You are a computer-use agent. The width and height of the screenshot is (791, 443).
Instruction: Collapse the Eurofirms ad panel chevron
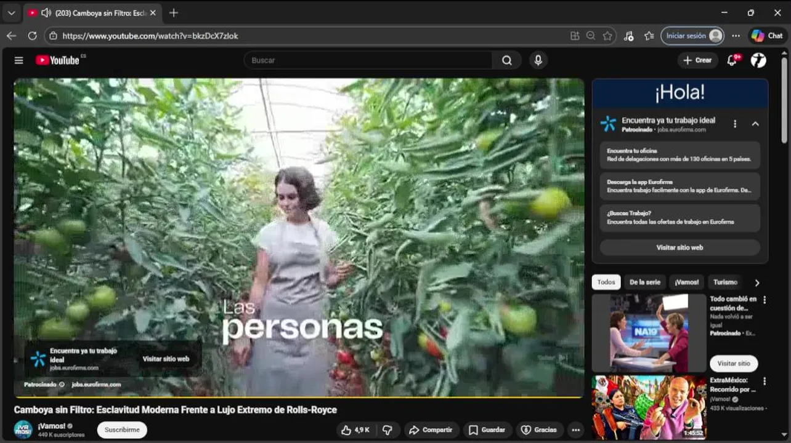(755, 124)
